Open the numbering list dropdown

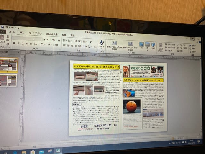pyautogui.click(x=70, y=41)
